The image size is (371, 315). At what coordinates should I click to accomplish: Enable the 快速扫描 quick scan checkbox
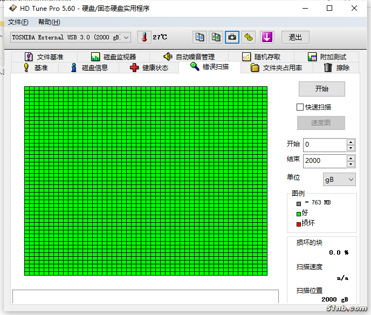pyautogui.click(x=300, y=107)
